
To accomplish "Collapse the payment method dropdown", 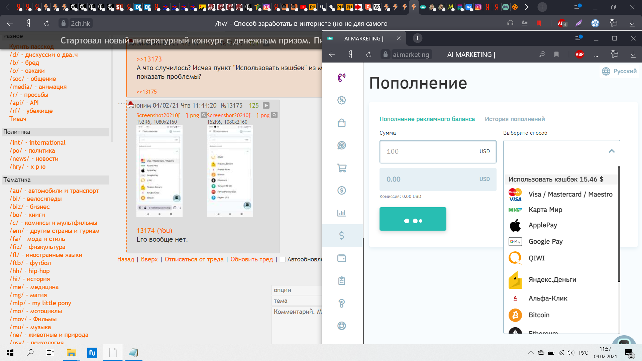I will 611,151.
